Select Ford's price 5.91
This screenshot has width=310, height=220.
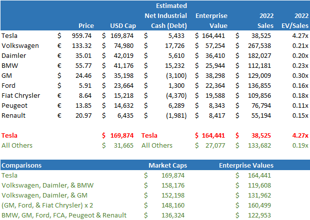[x=85, y=86]
